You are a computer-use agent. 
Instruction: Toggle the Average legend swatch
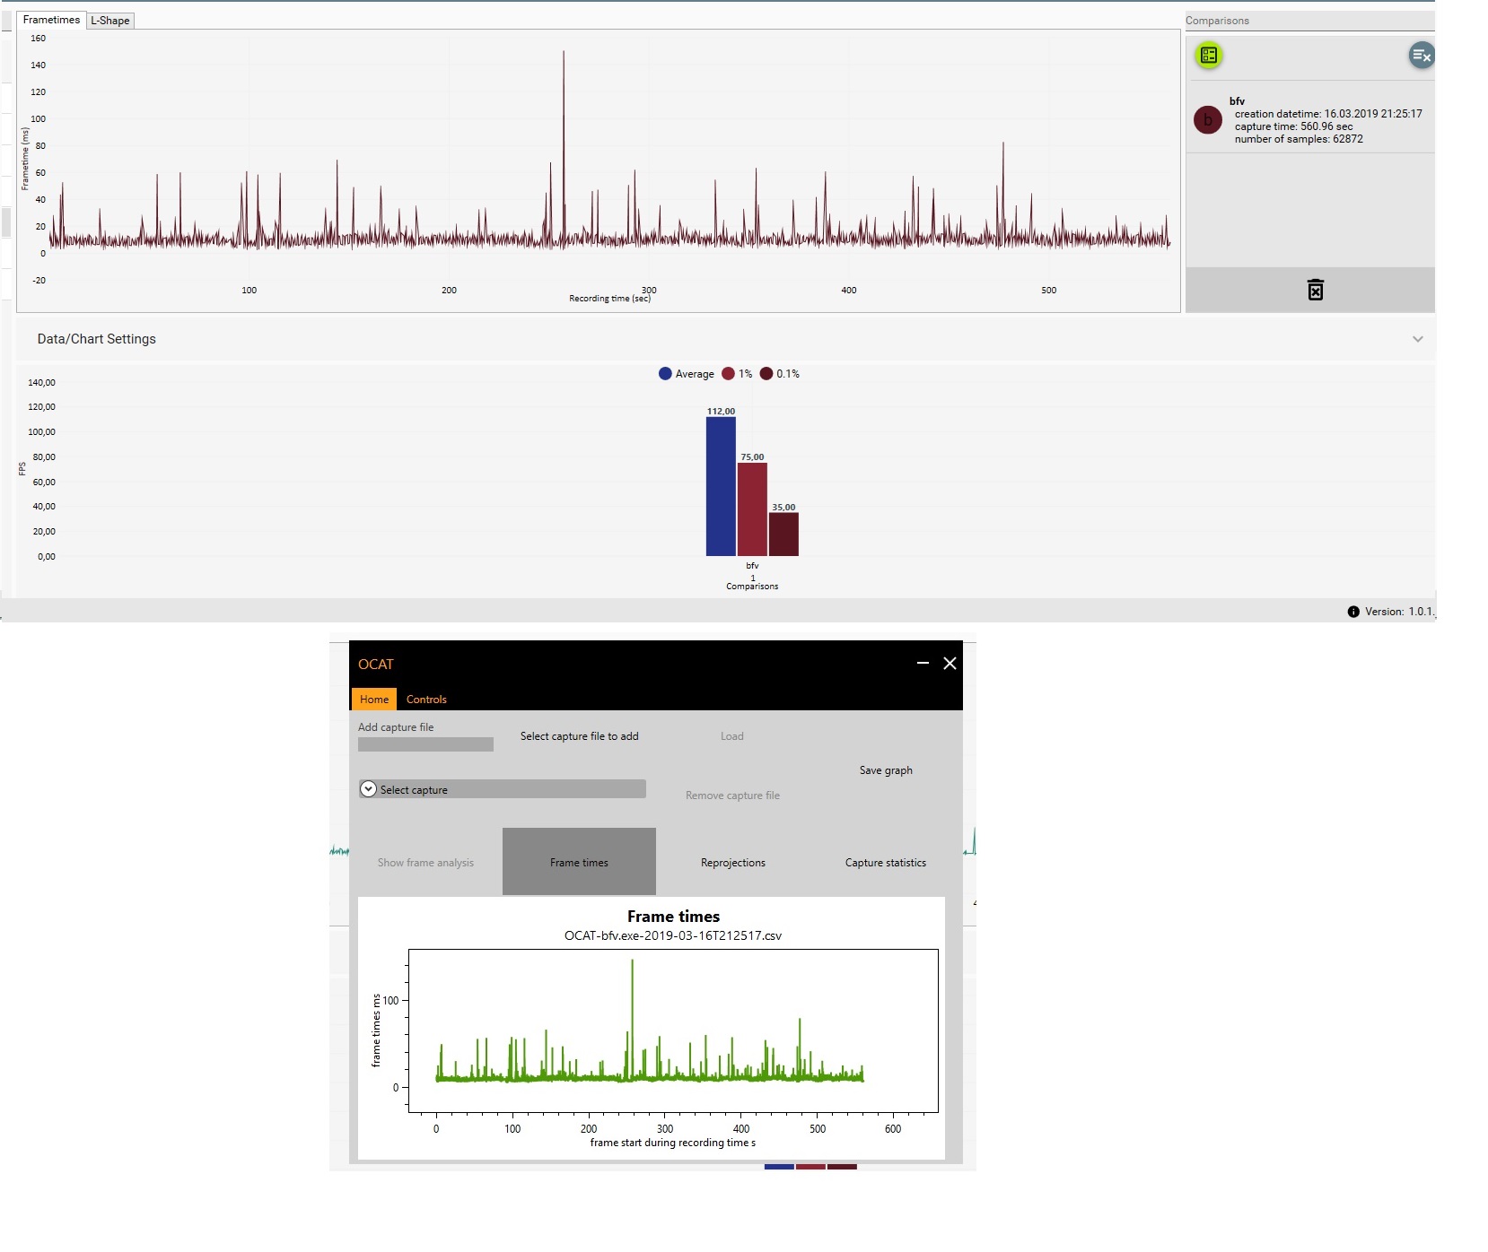coord(665,374)
